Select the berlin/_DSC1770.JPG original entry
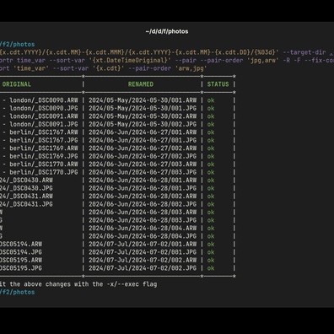The height and width of the screenshot is (334, 334). click(x=44, y=172)
